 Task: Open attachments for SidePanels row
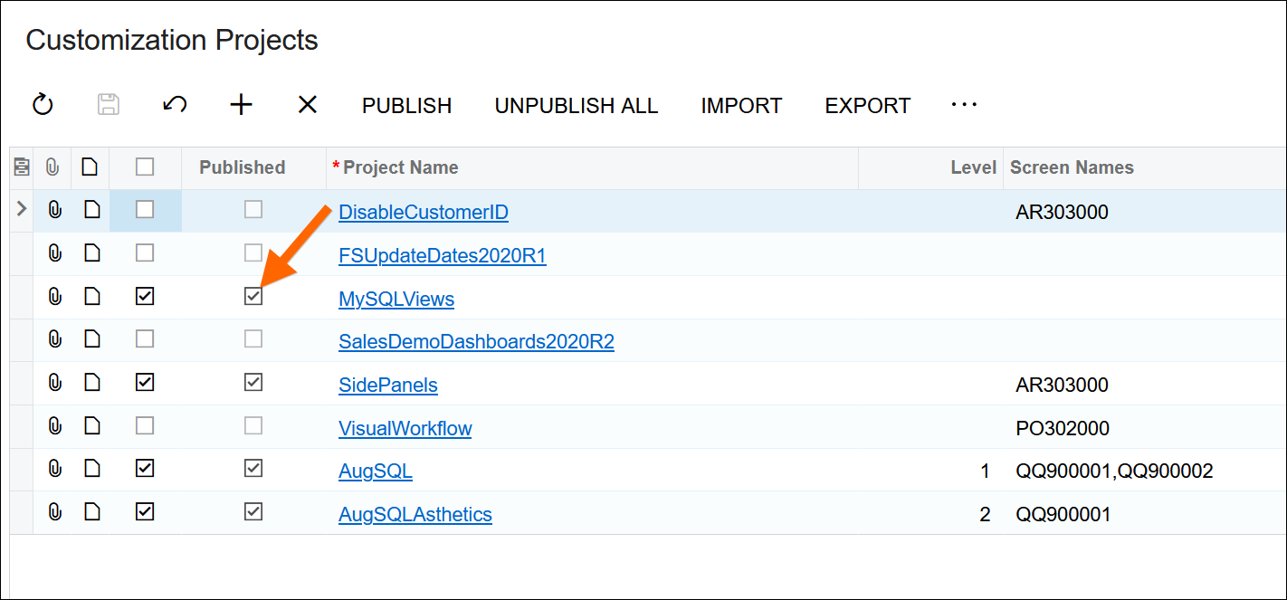[x=54, y=383]
